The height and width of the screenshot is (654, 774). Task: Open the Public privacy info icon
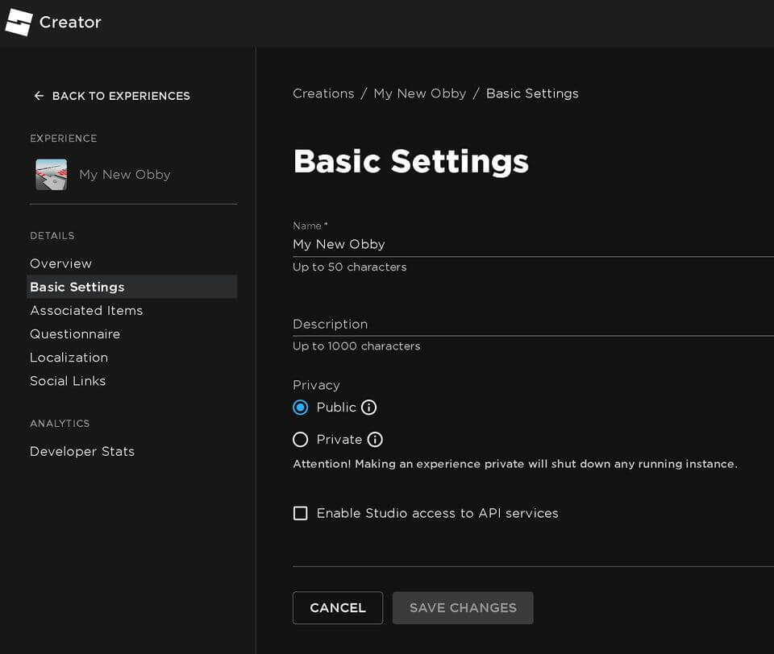pyautogui.click(x=369, y=408)
